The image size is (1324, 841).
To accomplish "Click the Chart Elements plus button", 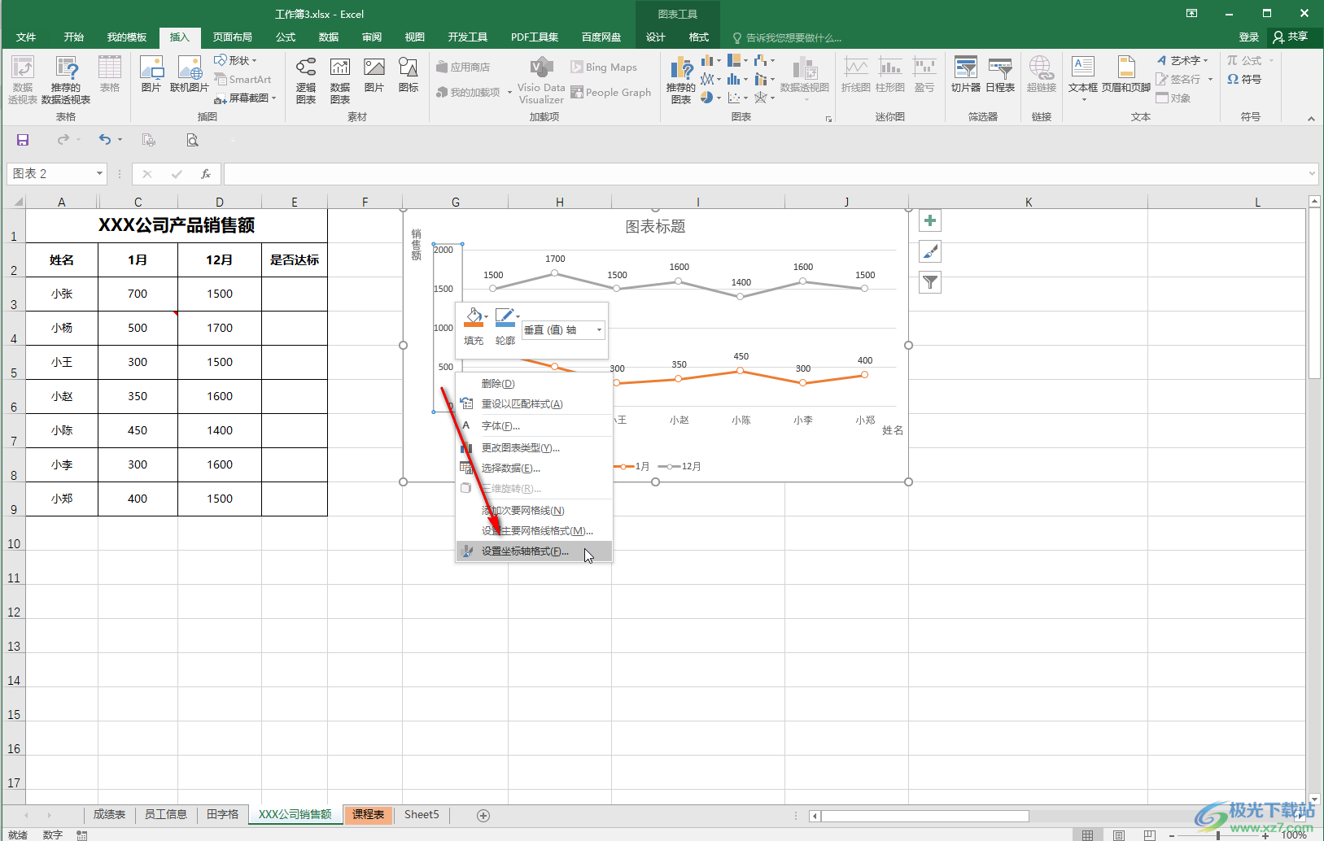I will (x=930, y=220).
